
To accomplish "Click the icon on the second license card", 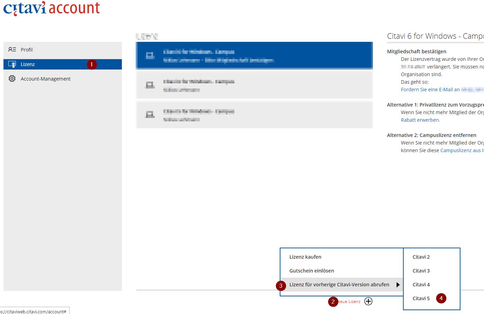I will 150,85.
